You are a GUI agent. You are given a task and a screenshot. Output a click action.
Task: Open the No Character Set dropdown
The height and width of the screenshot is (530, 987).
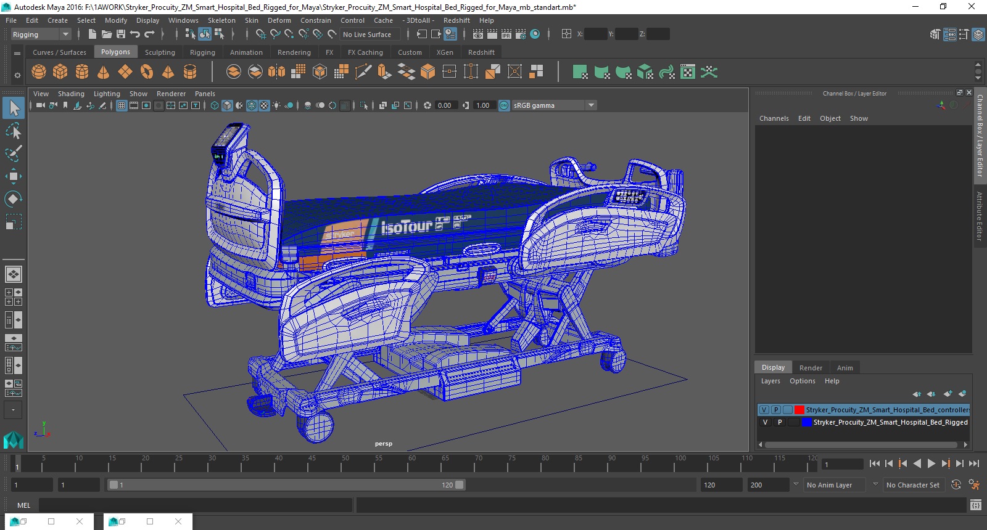click(914, 485)
